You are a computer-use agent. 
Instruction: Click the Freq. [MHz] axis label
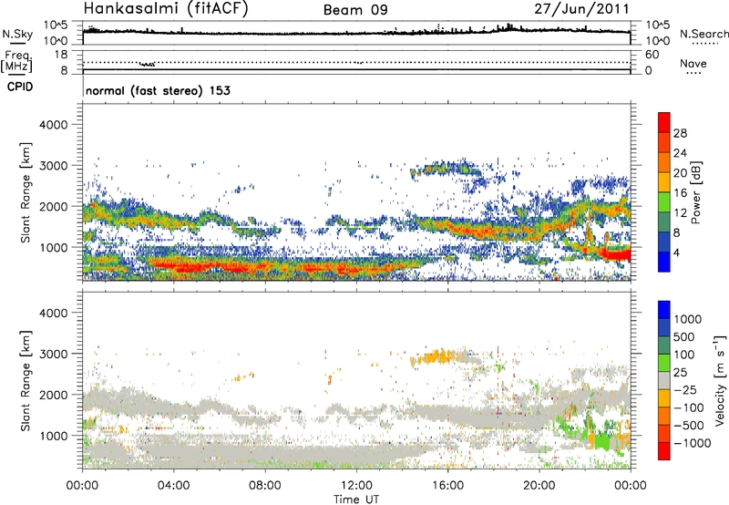point(17,62)
